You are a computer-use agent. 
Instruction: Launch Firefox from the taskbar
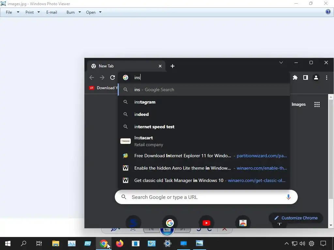119,243
